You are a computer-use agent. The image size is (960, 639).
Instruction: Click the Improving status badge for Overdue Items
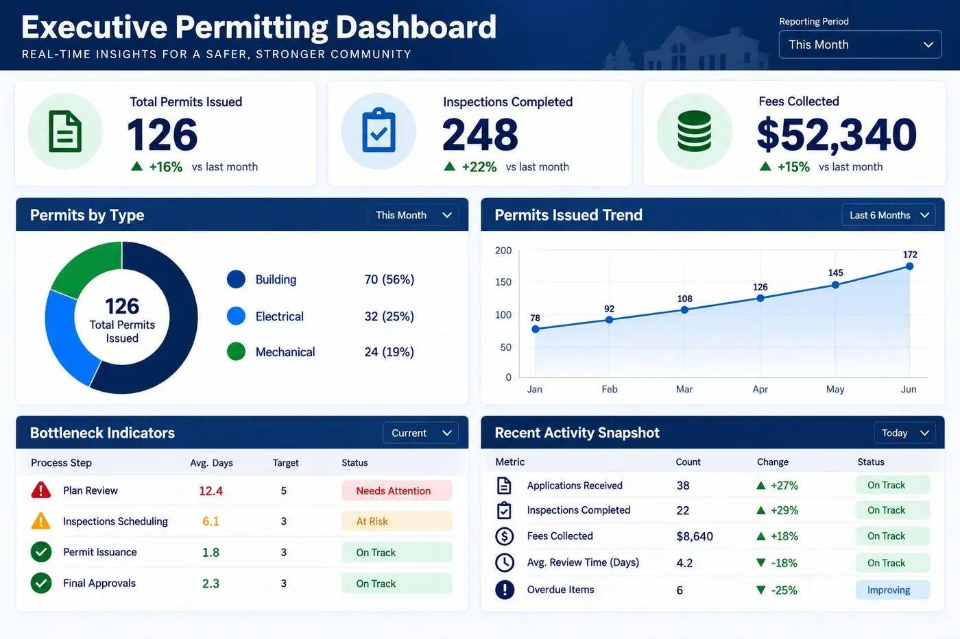pos(893,590)
